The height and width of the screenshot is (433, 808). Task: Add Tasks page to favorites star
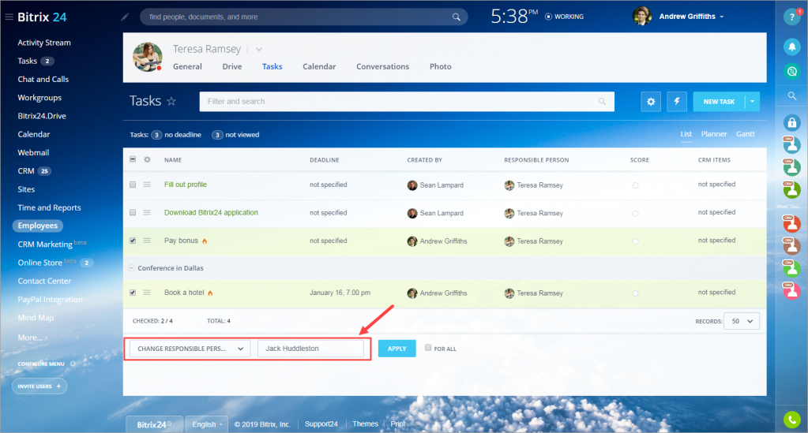click(171, 101)
